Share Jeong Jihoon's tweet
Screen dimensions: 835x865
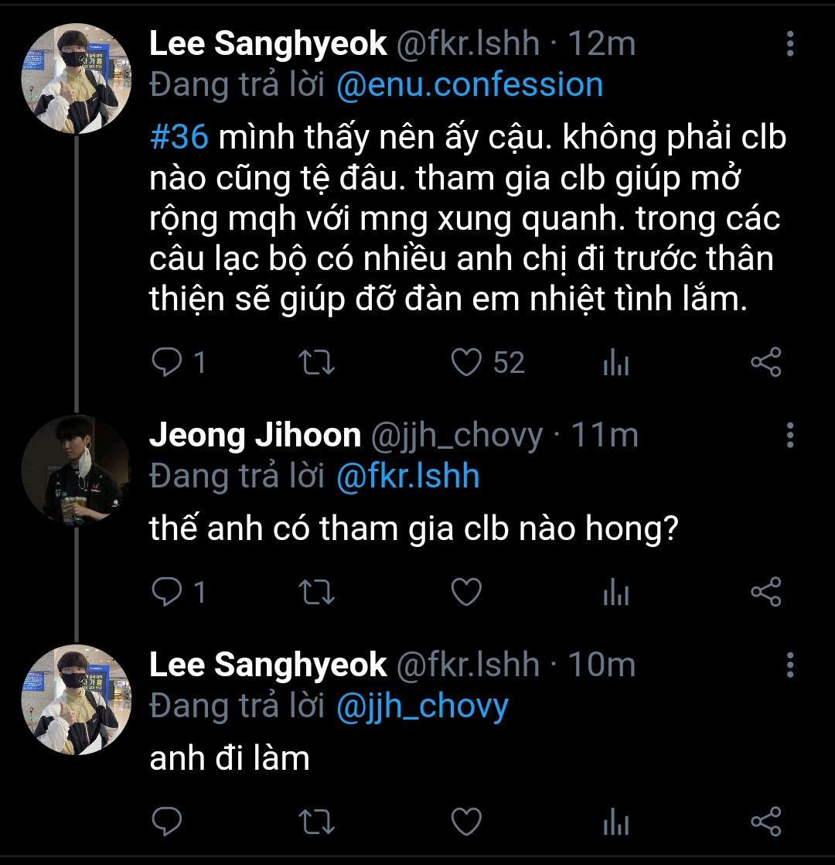tap(766, 592)
